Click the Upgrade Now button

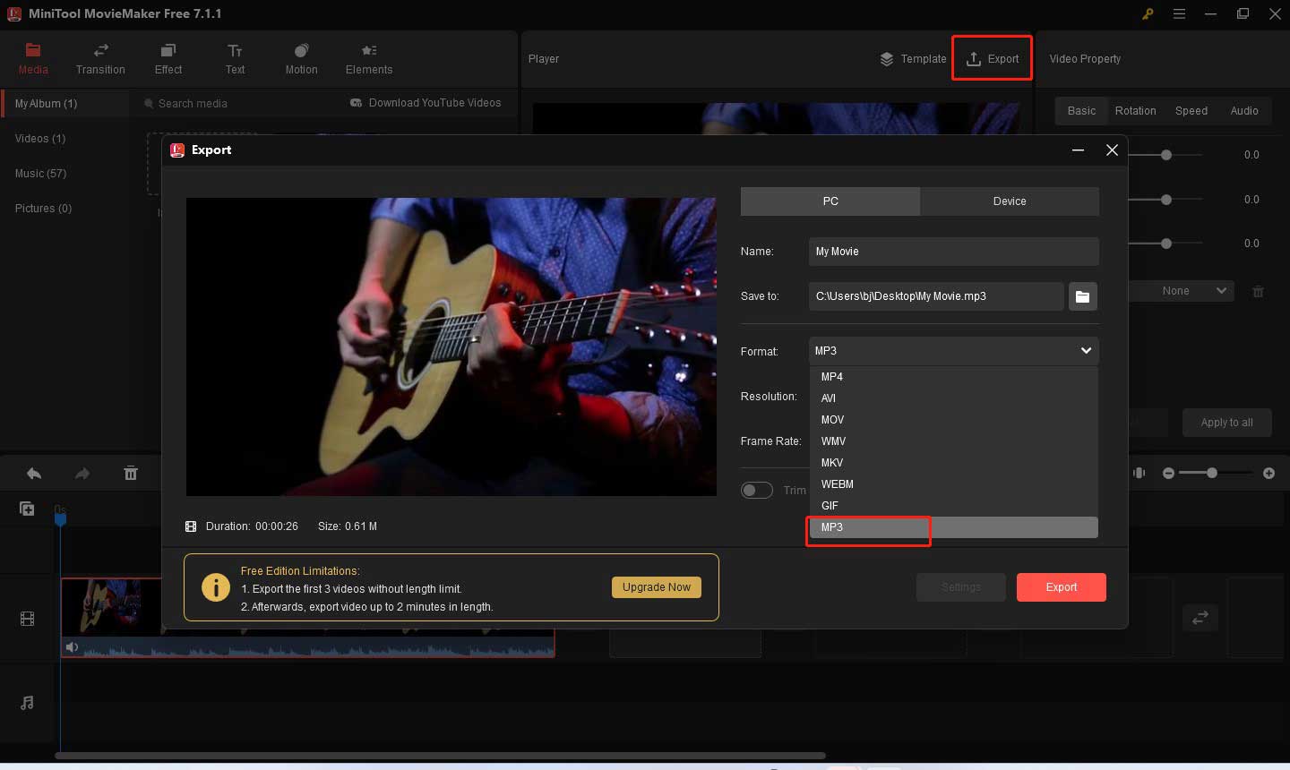[657, 587]
